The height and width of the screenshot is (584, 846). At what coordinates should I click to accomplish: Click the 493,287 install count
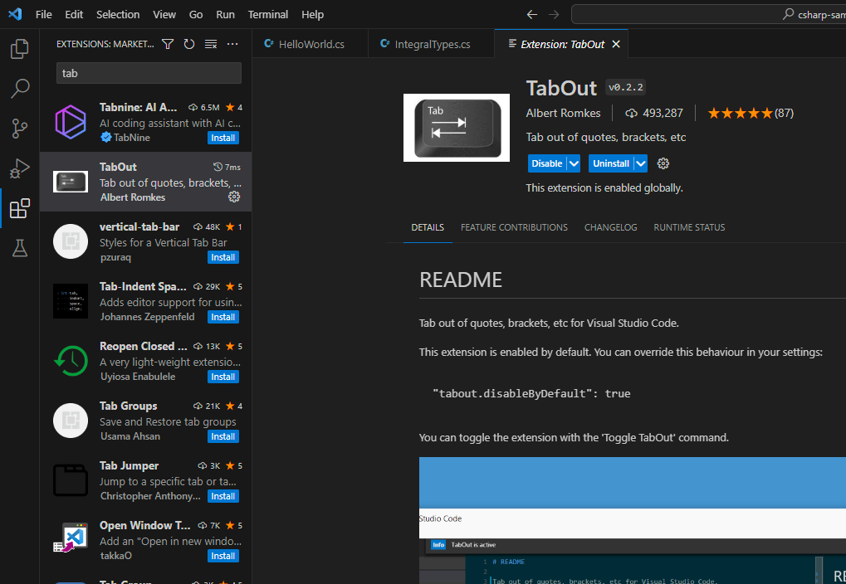(x=654, y=114)
